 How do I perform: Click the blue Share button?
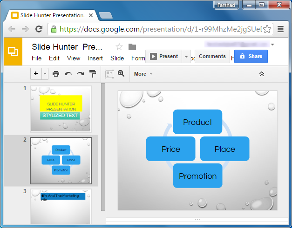pos(251,57)
